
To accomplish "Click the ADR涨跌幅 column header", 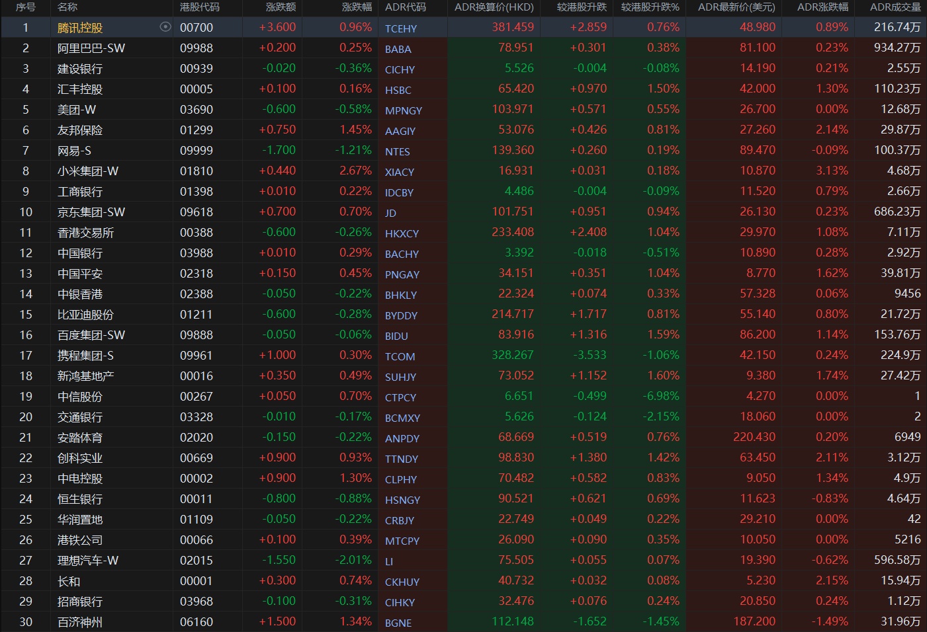I will pyautogui.click(x=822, y=7).
